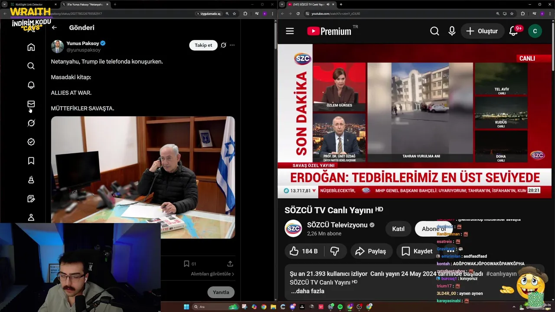Go back with the arrow beside Gönderi
Image resolution: width=555 pixels, height=312 pixels.
[x=54, y=27]
